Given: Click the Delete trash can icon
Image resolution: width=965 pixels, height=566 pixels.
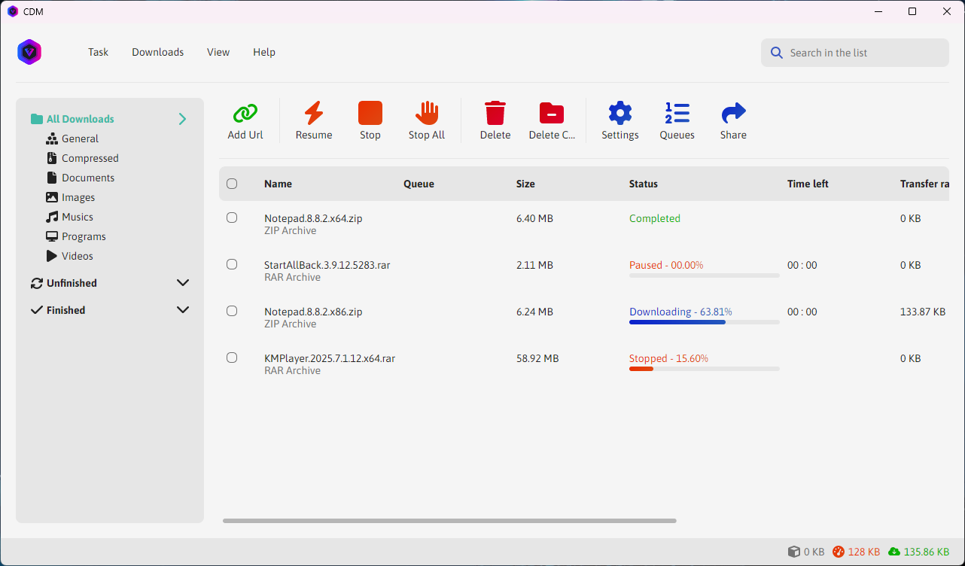Looking at the screenshot, I should (495, 114).
